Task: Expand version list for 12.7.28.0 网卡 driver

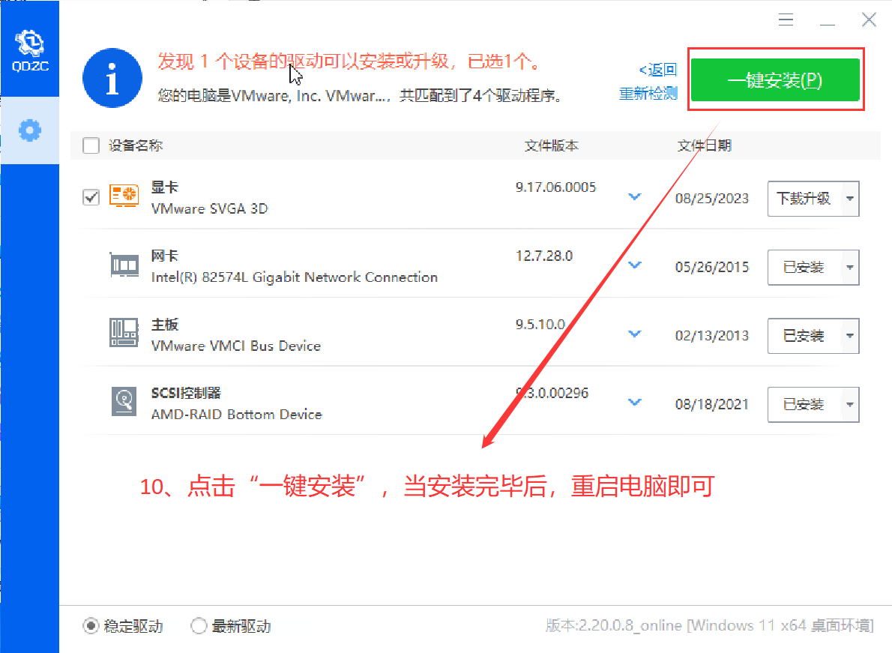Action: (x=634, y=265)
